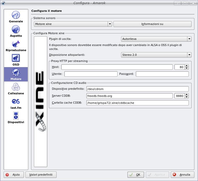The width and height of the screenshot is (198, 181).
Task: Open the Collezione discs icon
Action: point(16,87)
